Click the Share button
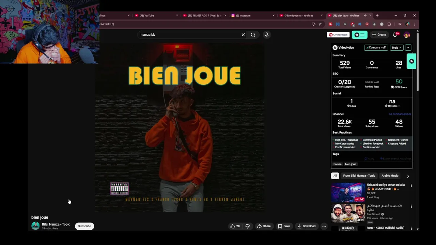This screenshot has height=245, width=436. (x=264, y=226)
